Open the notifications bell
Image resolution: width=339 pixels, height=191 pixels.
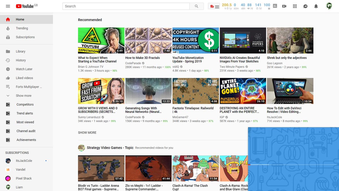pyautogui.click(x=316, y=6)
